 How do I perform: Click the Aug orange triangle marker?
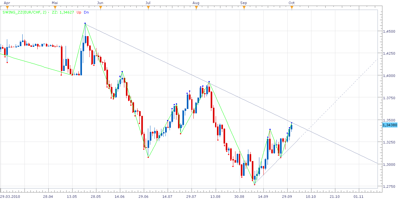coord(196,8)
